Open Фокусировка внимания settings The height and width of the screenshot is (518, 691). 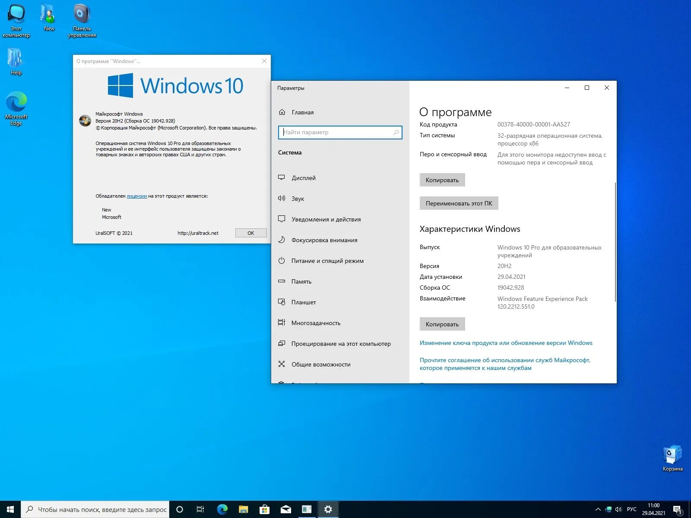(340, 240)
